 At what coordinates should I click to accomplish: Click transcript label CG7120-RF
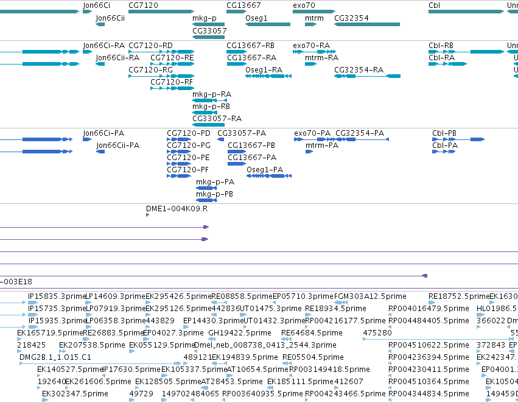(172, 82)
